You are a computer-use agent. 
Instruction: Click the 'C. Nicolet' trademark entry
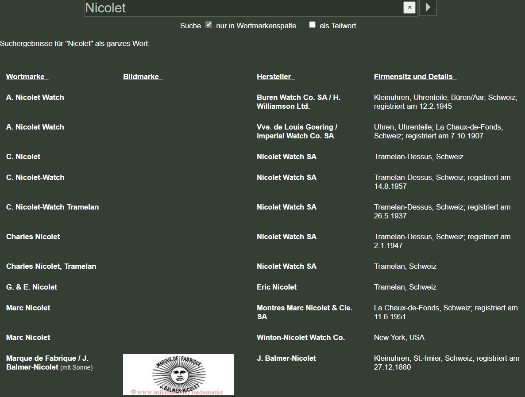(x=23, y=157)
